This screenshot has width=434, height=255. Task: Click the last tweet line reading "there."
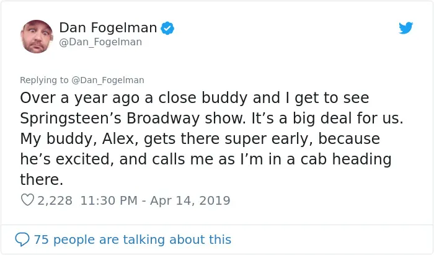click(42, 179)
